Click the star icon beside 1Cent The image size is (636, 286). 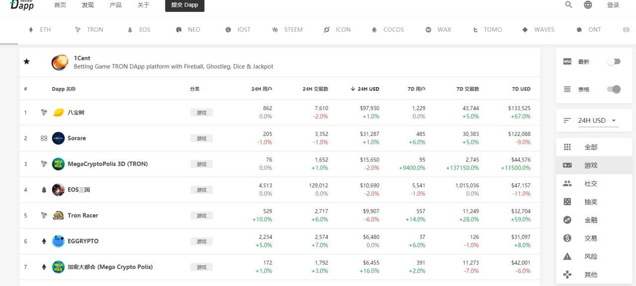27,62
